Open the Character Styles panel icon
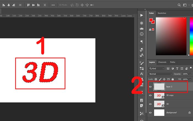The height and width of the screenshot is (121, 193). click(141, 55)
